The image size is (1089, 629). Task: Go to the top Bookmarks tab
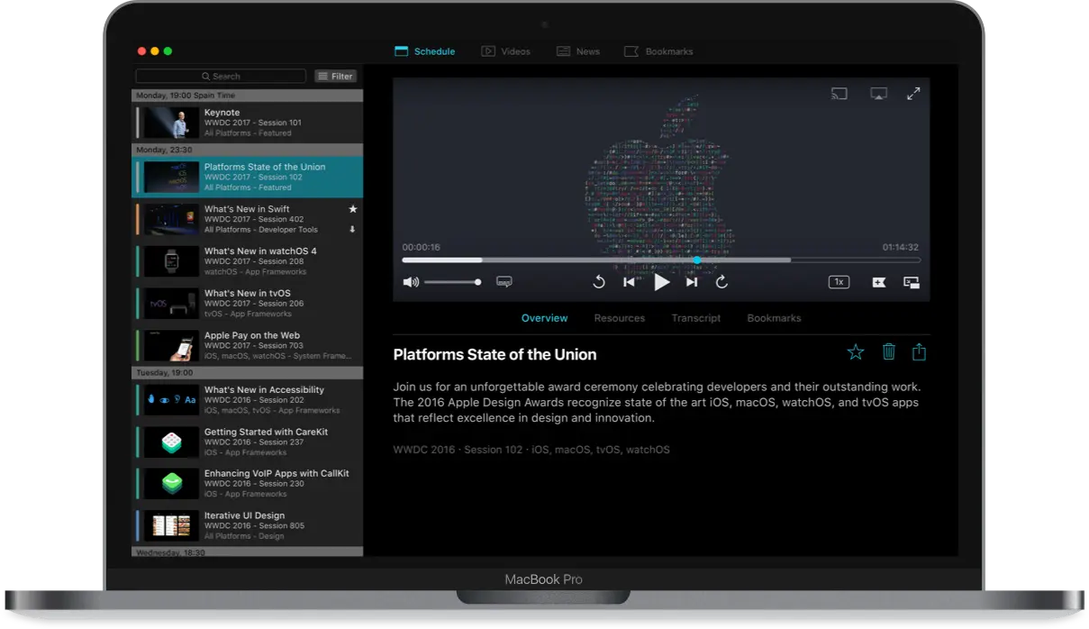click(658, 51)
